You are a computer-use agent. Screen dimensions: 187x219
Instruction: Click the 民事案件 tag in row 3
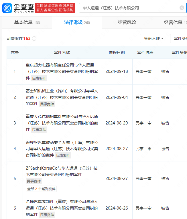click(39, 130)
